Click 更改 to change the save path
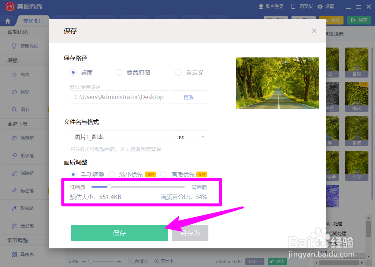 [x=188, y=97]
